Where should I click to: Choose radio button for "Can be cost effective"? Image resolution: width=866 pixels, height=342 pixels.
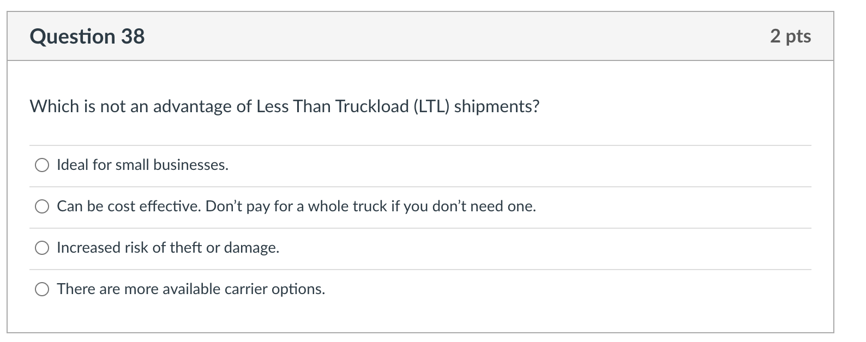tap(43, 206)
